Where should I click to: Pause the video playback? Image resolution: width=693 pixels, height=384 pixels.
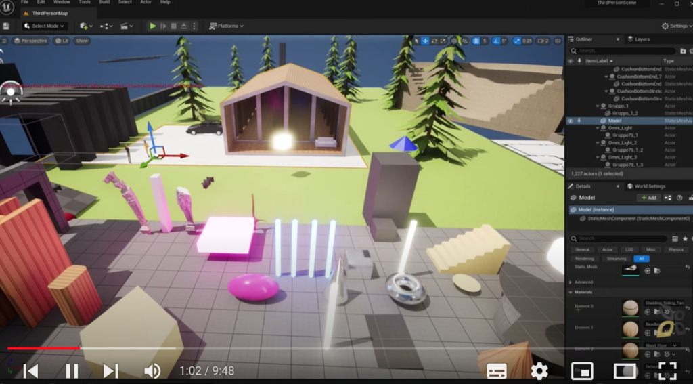point(72,370)
